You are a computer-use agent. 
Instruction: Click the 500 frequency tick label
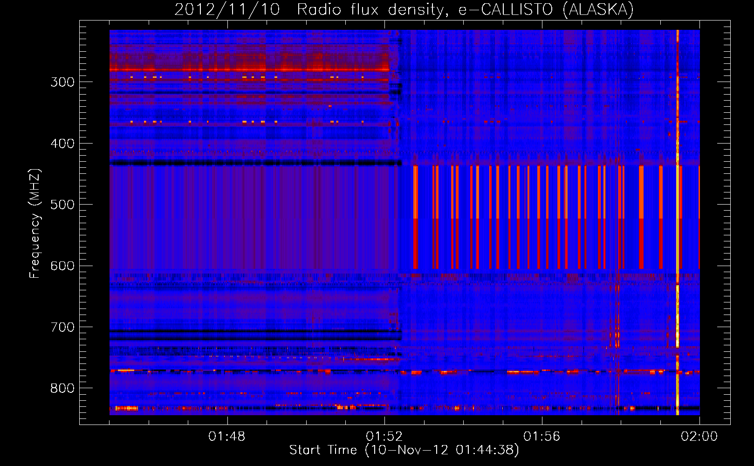62,205
